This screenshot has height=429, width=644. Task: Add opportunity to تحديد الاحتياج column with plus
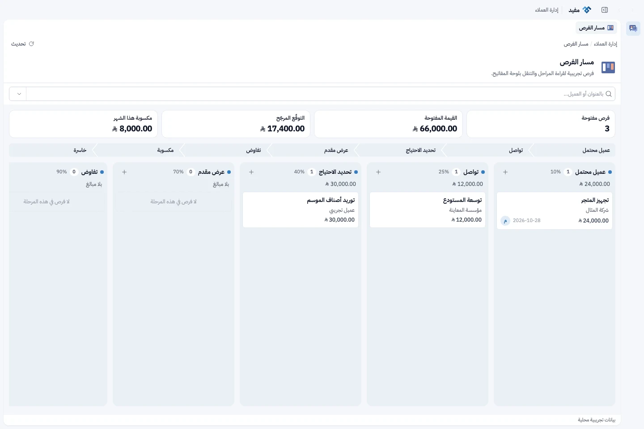(251, 172)
